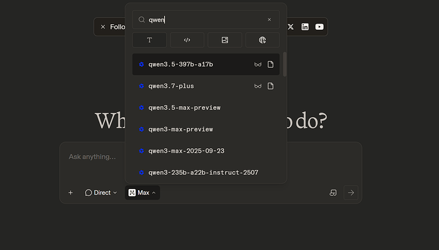The width and height of the screenshot is (439, 250).
Task: Click Qwen logo beside qwen3.5-max-preview
Action: [141, 108]
